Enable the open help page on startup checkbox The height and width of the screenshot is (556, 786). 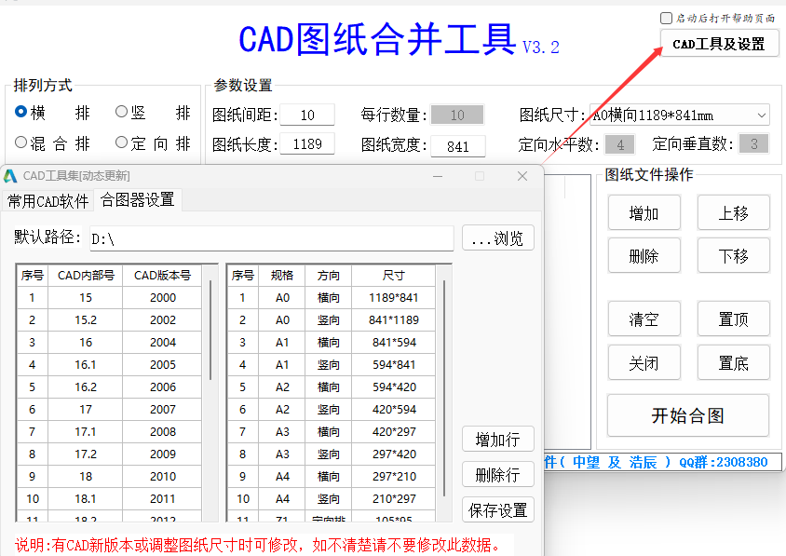point(666,18)
